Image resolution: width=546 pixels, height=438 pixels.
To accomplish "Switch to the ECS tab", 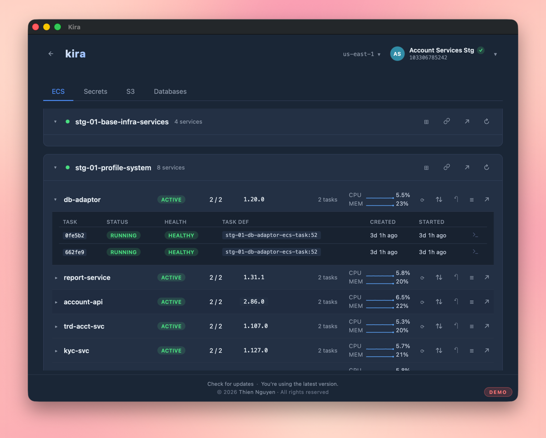I will point(58,91).
